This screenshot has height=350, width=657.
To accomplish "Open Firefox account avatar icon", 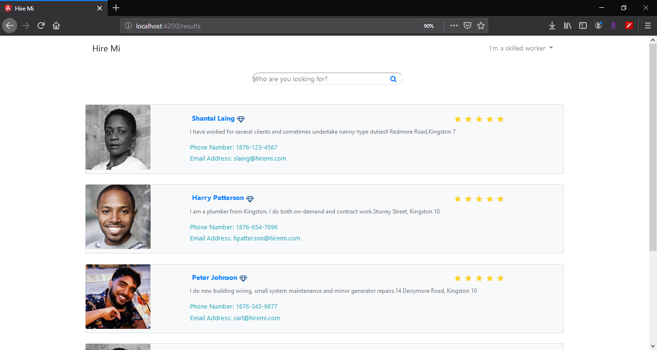I will [x=598, y=25].
